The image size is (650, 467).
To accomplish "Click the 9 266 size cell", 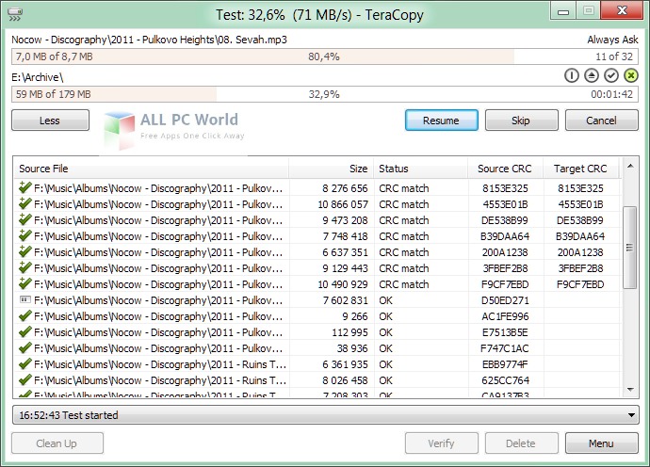I will coord(354,316).
